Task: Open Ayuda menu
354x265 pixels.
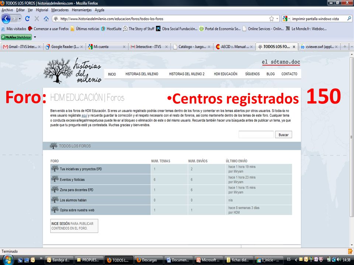Action: coord(99,10)
